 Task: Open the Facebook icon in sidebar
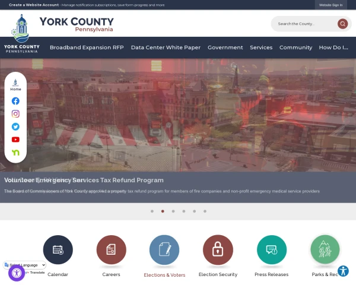[15, 101]
